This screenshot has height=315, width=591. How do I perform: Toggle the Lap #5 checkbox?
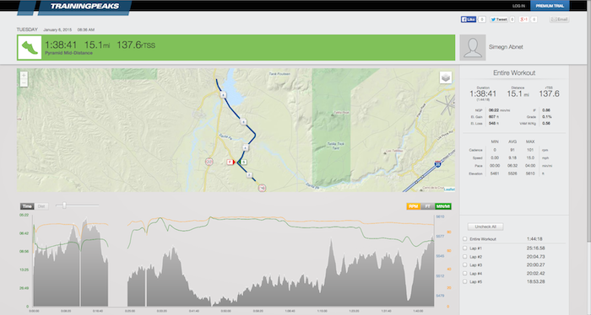pyautogui.click(x=464, y=281)
